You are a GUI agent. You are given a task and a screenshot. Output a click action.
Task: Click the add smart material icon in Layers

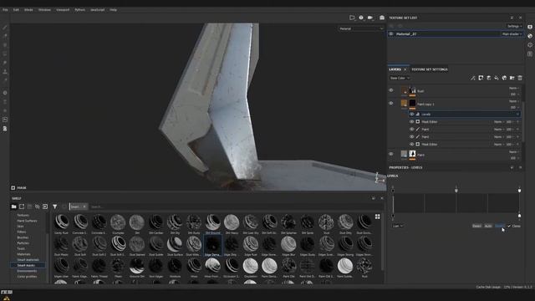504,78
